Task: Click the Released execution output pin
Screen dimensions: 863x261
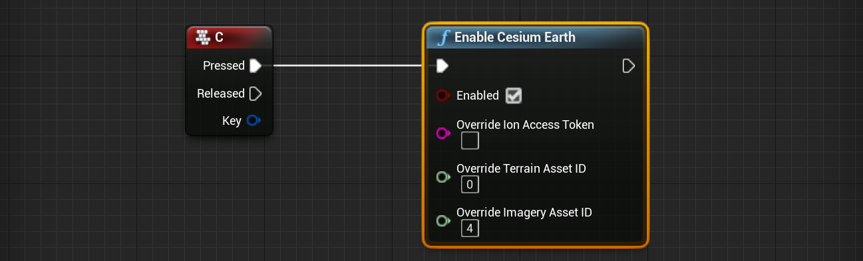Action: point(256,94)
